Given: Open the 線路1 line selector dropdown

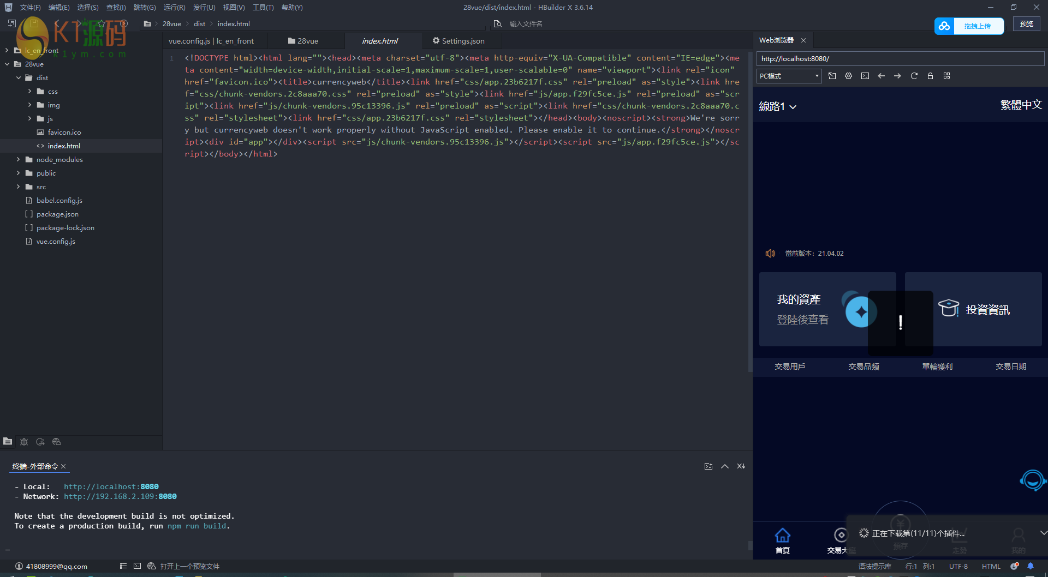Looking at the screenshot, I should click(777, 107).
